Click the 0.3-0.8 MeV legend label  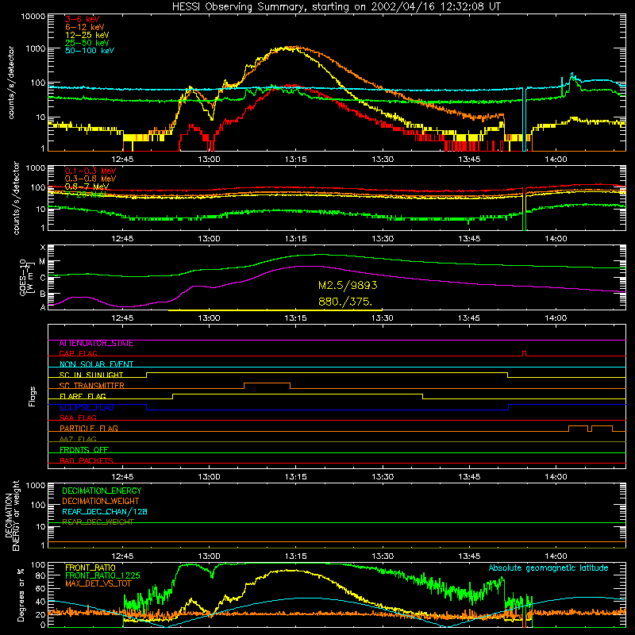90,179
